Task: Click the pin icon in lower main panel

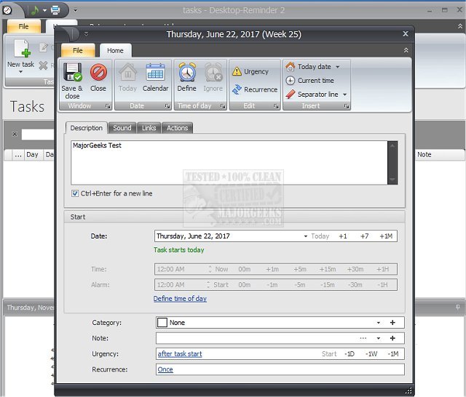Action: [458, 307]
